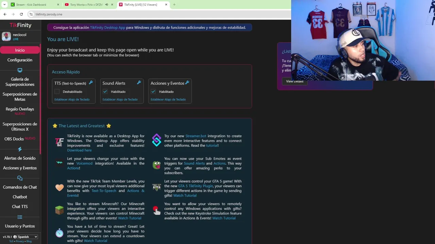The image size is (435, 244).
Task: Click the ToS footer link
Action: pos(11,241)
